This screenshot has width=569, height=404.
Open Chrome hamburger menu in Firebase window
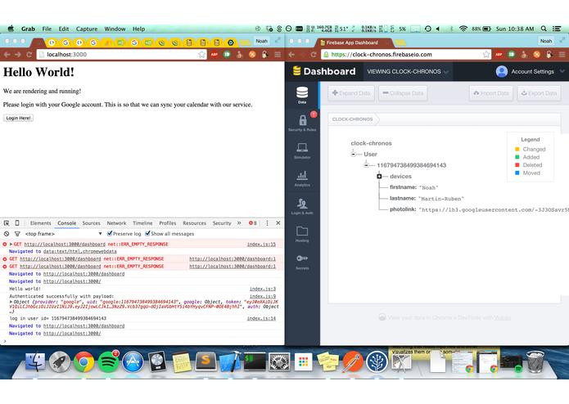(x=562, y=54)
